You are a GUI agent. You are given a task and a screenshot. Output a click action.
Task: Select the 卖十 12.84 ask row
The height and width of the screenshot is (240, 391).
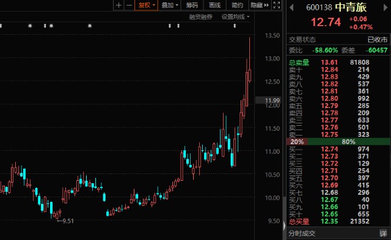point(338,70)
